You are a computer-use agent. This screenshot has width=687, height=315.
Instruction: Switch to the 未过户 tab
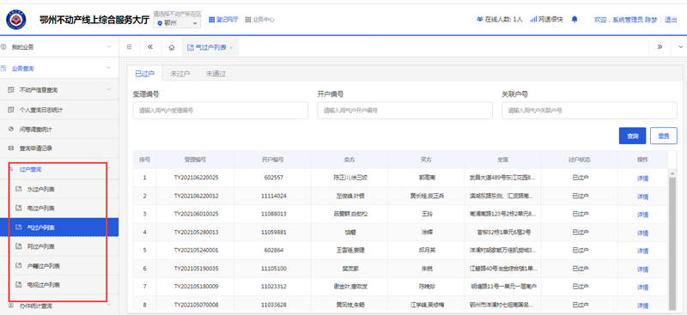coord(179,74)
